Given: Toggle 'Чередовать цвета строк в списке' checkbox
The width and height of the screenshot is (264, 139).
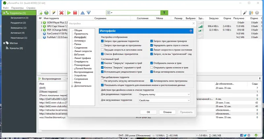Looking at the screenshot, I should pyautogui.click(x=151, y=45).
